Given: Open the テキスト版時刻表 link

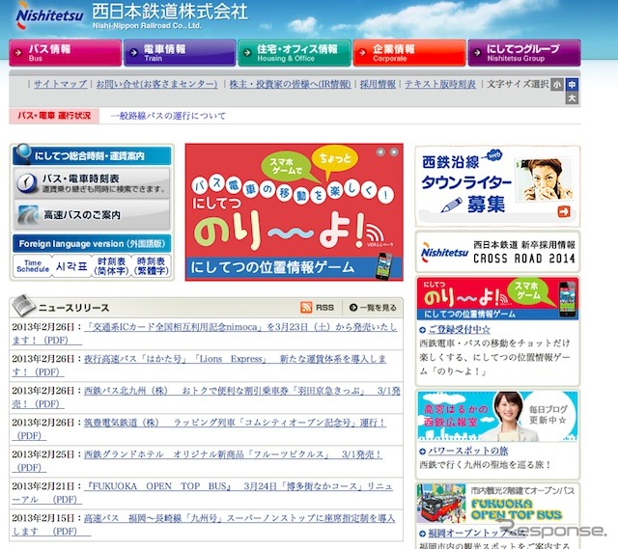Looking at the screenshot, I should coord(440,84).
